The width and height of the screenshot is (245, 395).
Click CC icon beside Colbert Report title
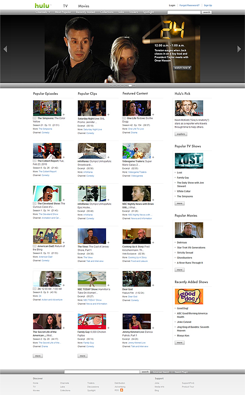tap(34, 161)
